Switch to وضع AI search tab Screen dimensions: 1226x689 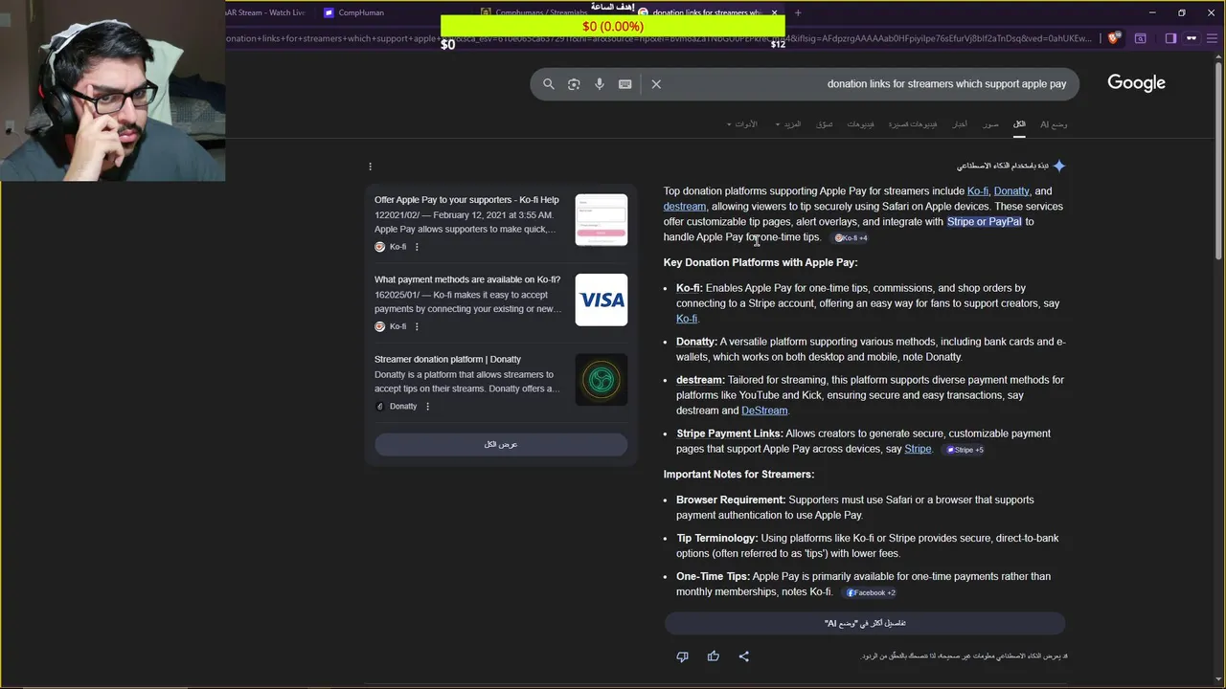pos(1054,124)
